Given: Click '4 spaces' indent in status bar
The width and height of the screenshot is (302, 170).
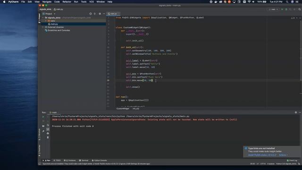Looking at the screenshot, I should (x=271, y=164).
